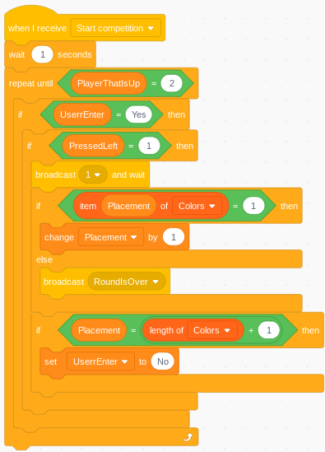Select the when I receive hat block
Viewport: 325px width, 452px height.
point(37,28)
